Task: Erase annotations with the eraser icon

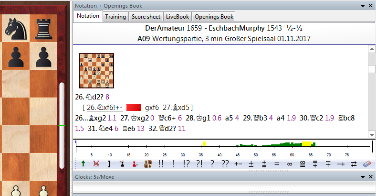Action: (366, 163)
